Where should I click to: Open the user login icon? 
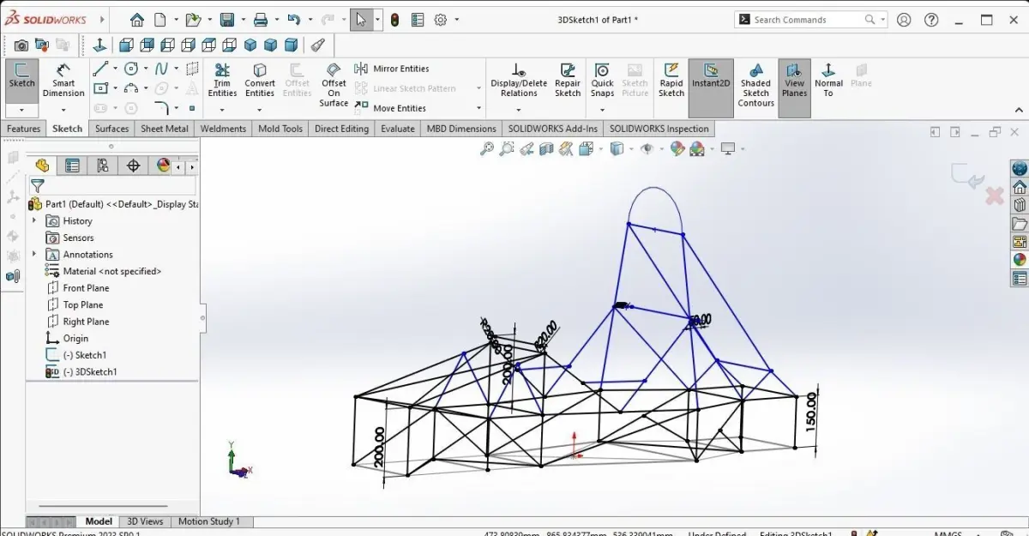click(x=906, y=20)
